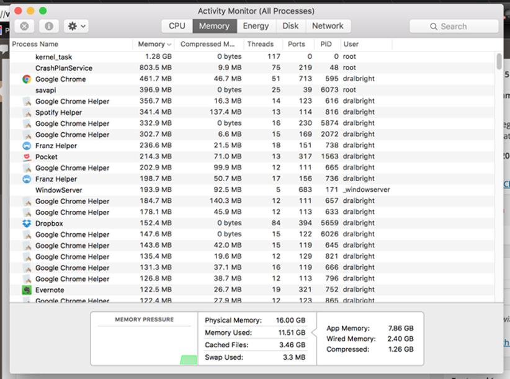Click the green Memory Pressure graph
This screenshot has width=510, height=379.
[x=188, y=360]
